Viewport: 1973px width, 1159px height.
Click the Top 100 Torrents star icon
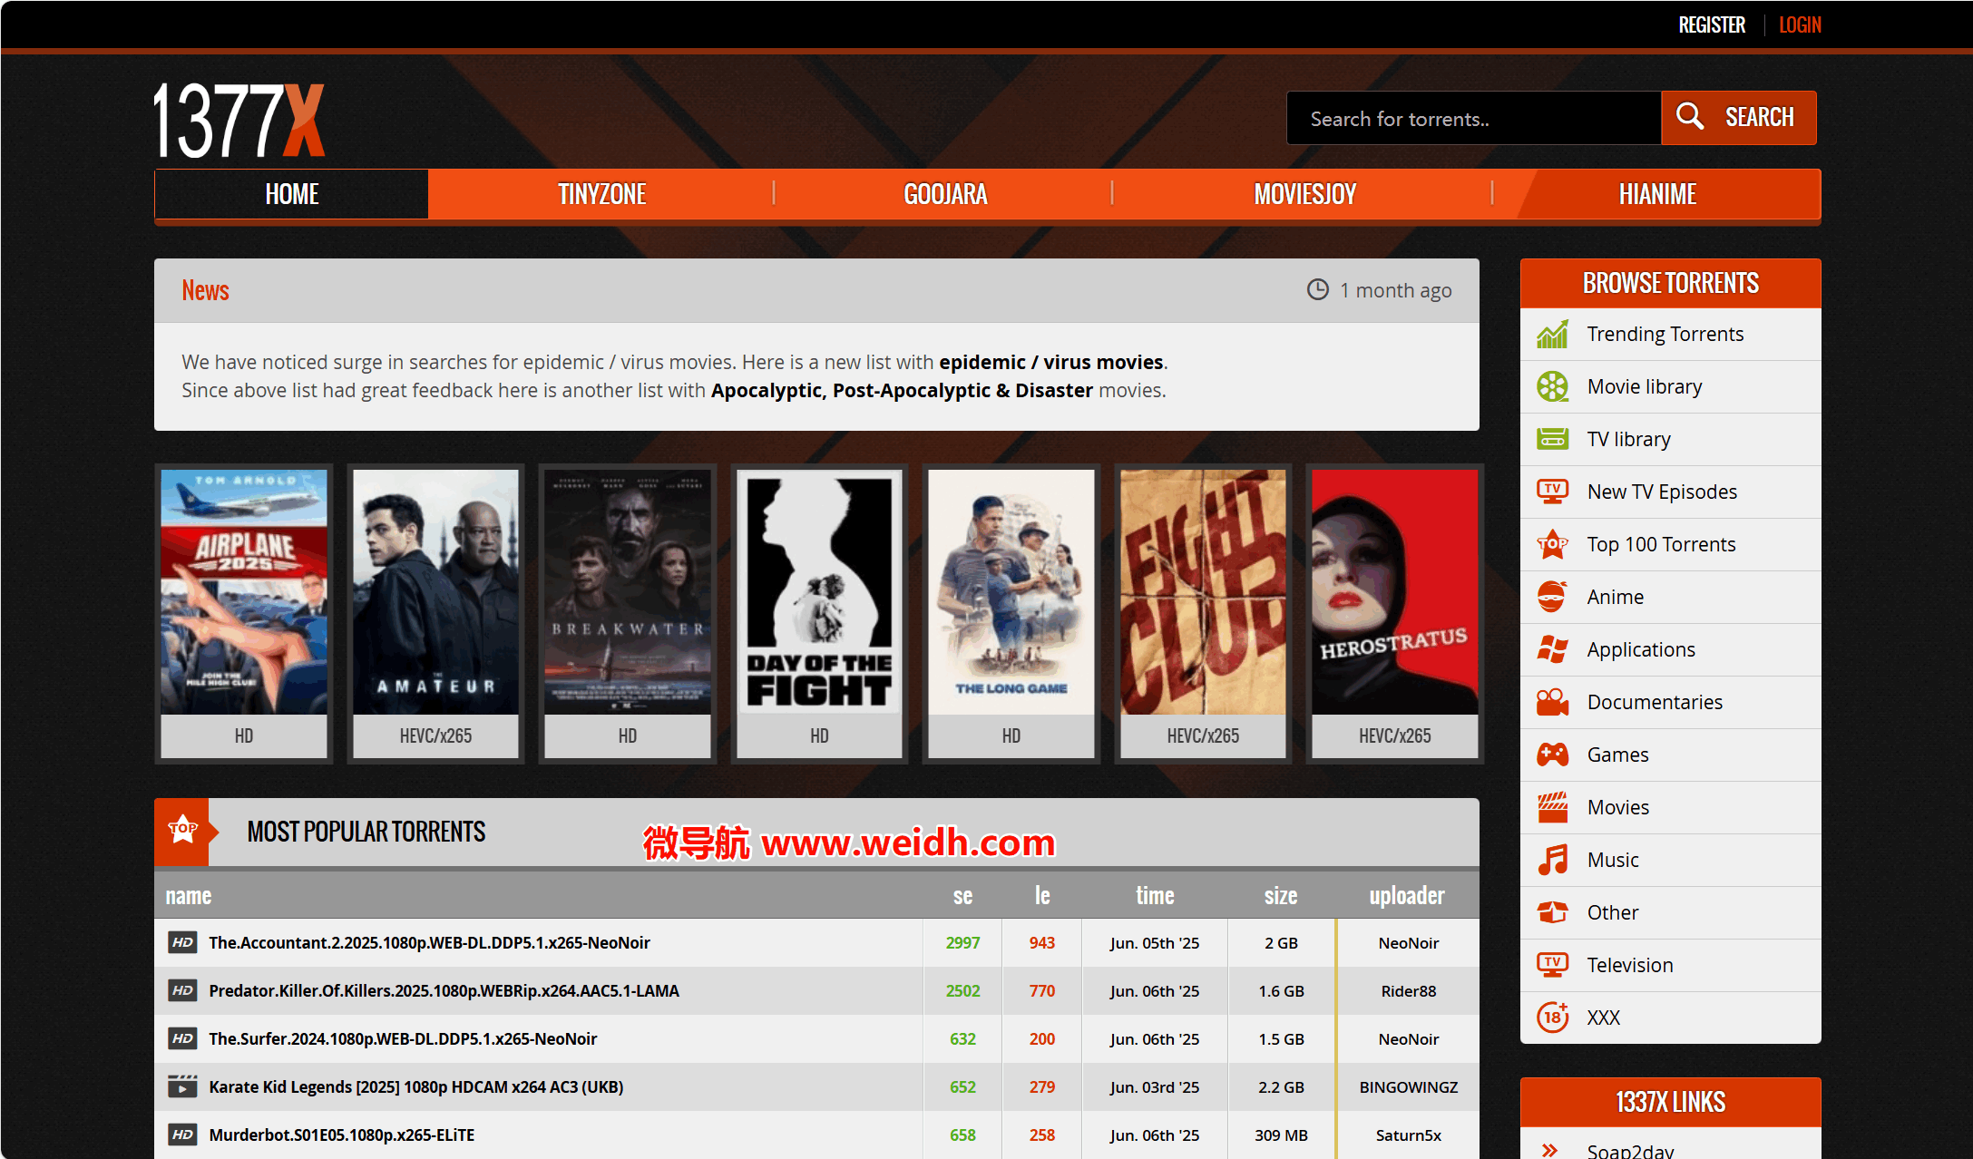tap(1552, 545)
